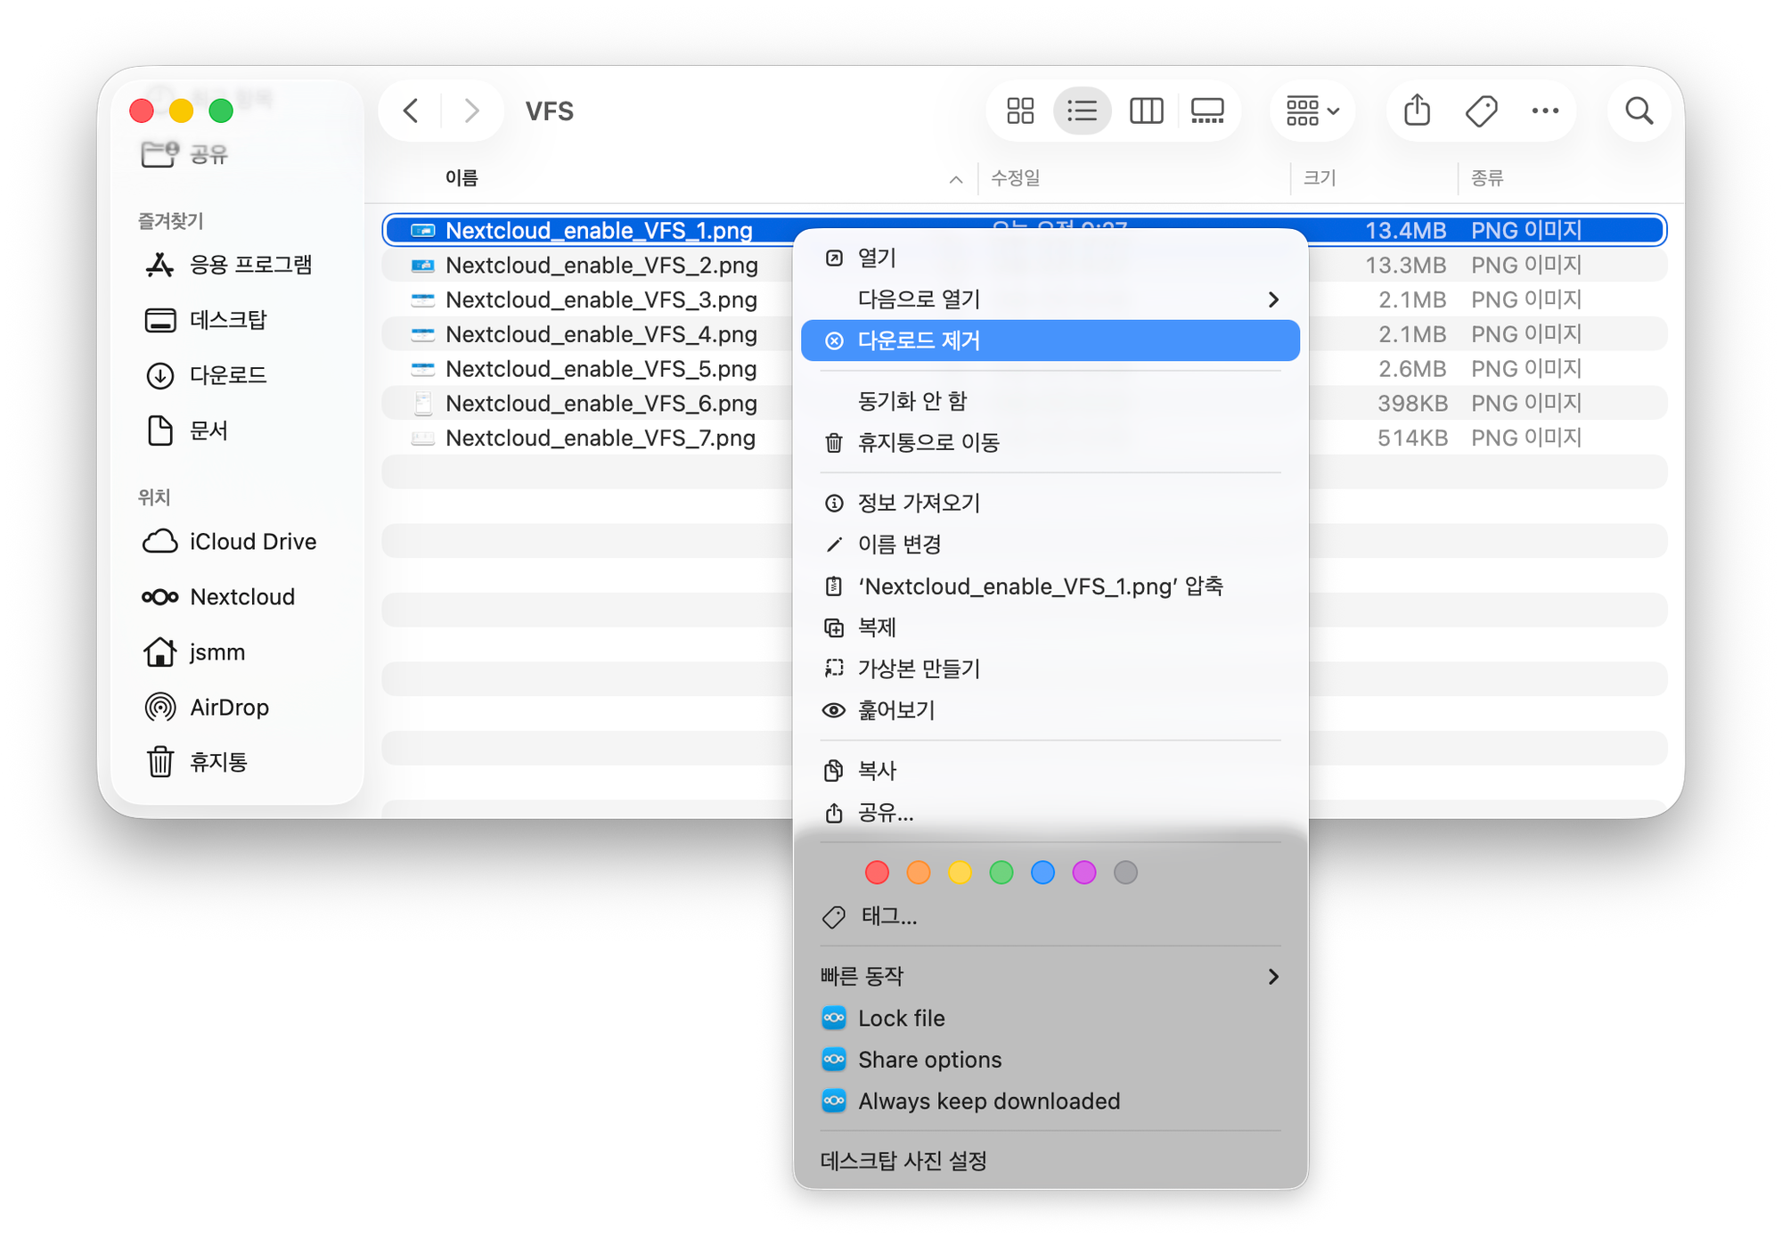Switch to gallery view
Screen dimensions: 1782x1237
[1207, 111]
